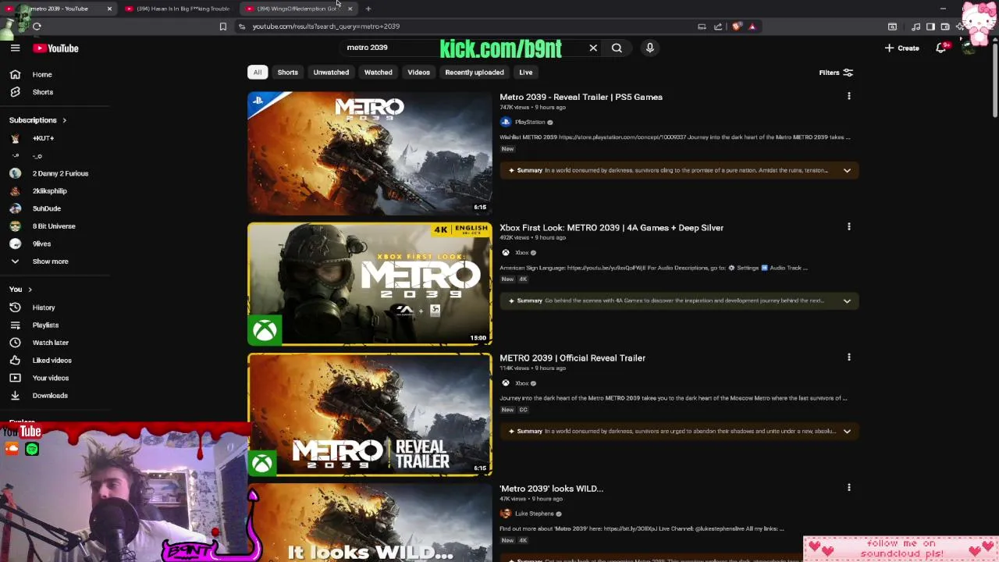
Task: Open the Watch later clock icon
Action: (x=15, y=343)
